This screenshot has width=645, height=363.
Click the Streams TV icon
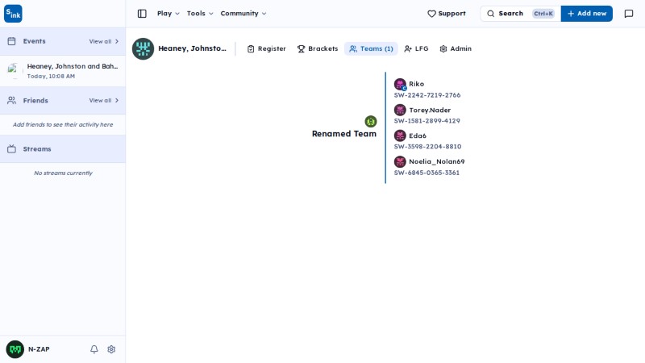click(x=11, y=149)
